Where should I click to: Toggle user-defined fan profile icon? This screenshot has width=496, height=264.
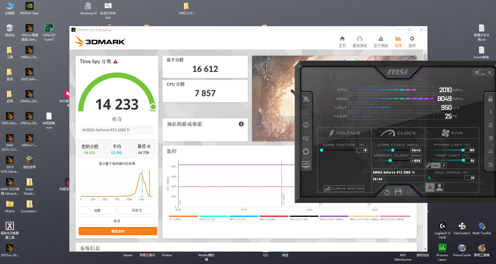(439, 188)
